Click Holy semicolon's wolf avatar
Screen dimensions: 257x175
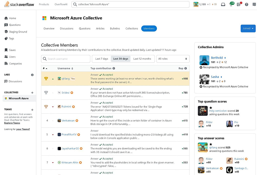[x=203, y=111]
